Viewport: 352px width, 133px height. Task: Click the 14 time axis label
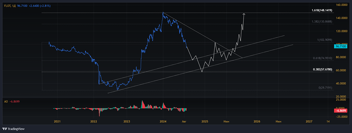tap(328, 121)
